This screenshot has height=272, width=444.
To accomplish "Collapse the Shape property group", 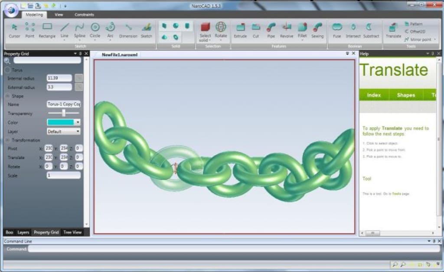I will click(x=7, y=96).
